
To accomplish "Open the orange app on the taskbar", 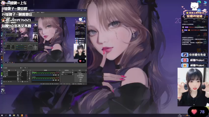I will (22, 115).
